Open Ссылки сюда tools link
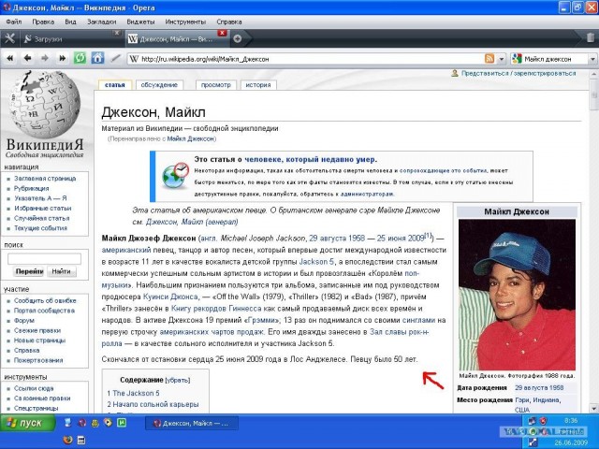 [34, 388]
